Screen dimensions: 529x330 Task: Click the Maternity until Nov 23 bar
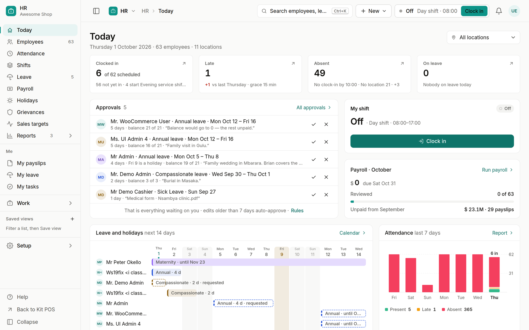click(x=259, y=262)
